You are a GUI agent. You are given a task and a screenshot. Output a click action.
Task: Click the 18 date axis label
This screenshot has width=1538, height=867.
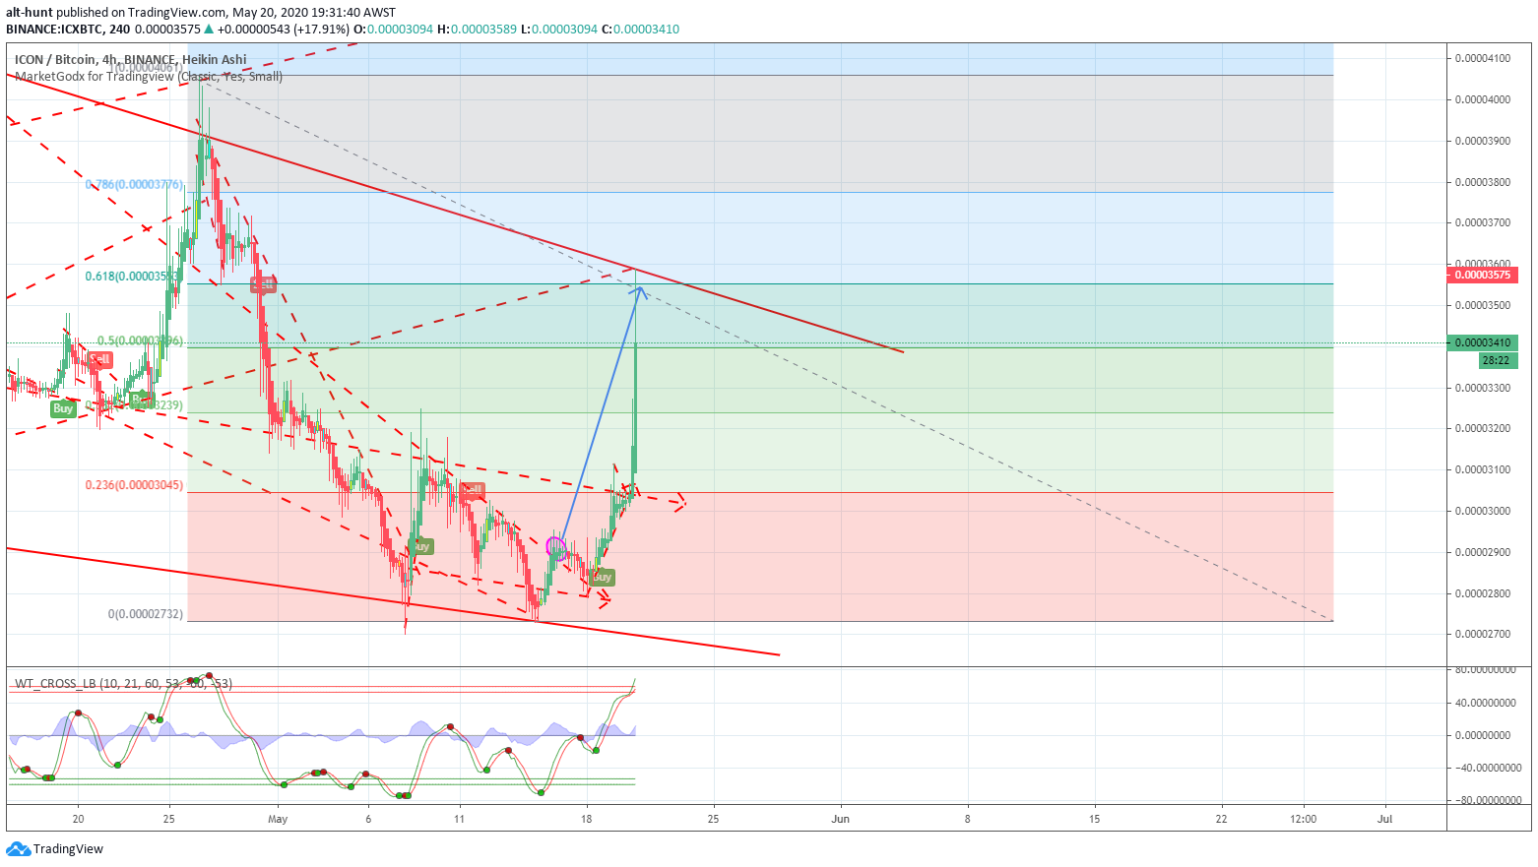point(586,819)
